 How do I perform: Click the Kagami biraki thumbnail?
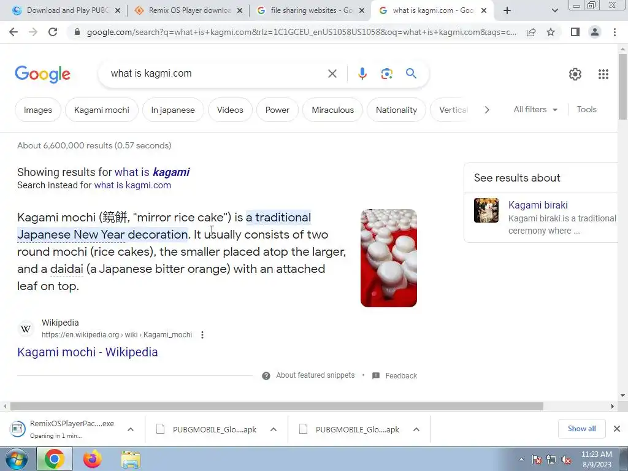point(486,210)
